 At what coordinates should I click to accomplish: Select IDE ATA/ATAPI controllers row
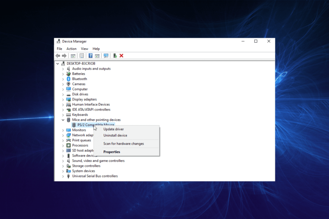click(91, 109)
